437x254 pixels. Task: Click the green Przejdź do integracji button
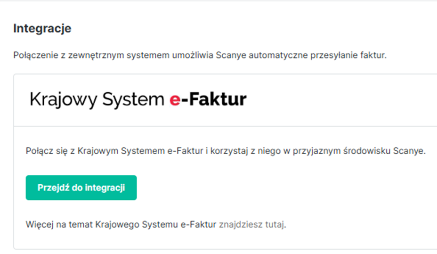tap(81, 188)
